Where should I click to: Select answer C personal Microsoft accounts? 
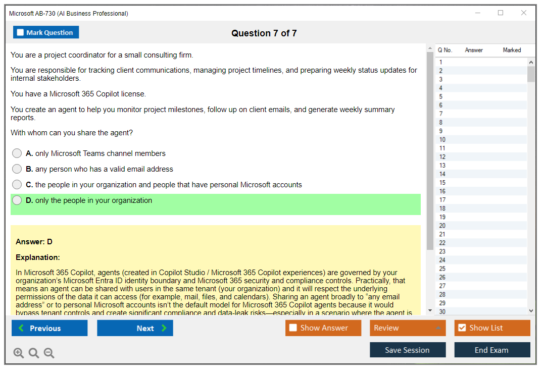click(17, 185)
